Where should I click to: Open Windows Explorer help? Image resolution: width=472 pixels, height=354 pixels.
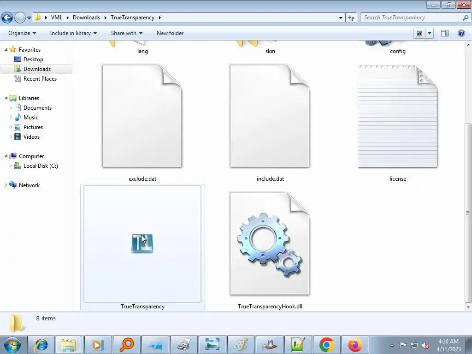(461, 33)
